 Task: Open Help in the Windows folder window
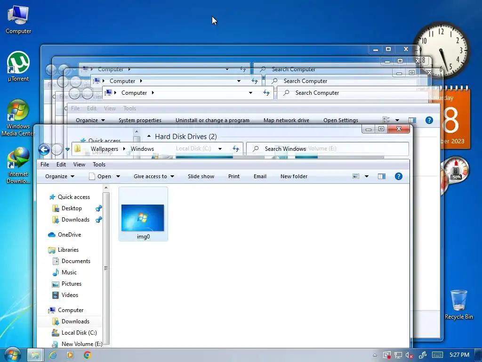click(x=398, y=176)
